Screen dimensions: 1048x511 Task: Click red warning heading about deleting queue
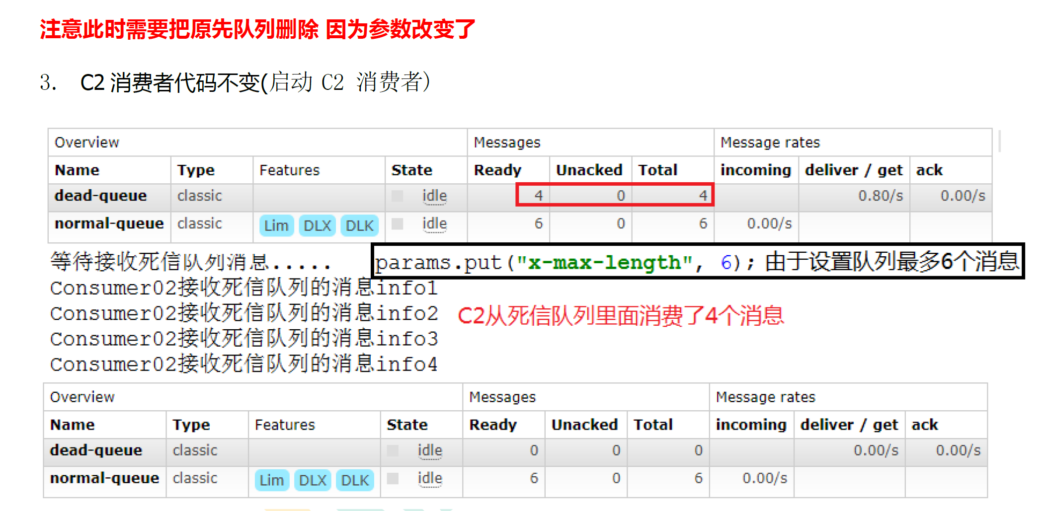(257, 29)
